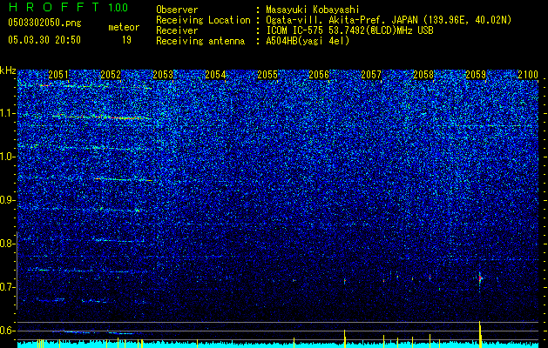
Task: Click the kHz axis unit label
Action: pyautogui.click(x=8, y=70)
